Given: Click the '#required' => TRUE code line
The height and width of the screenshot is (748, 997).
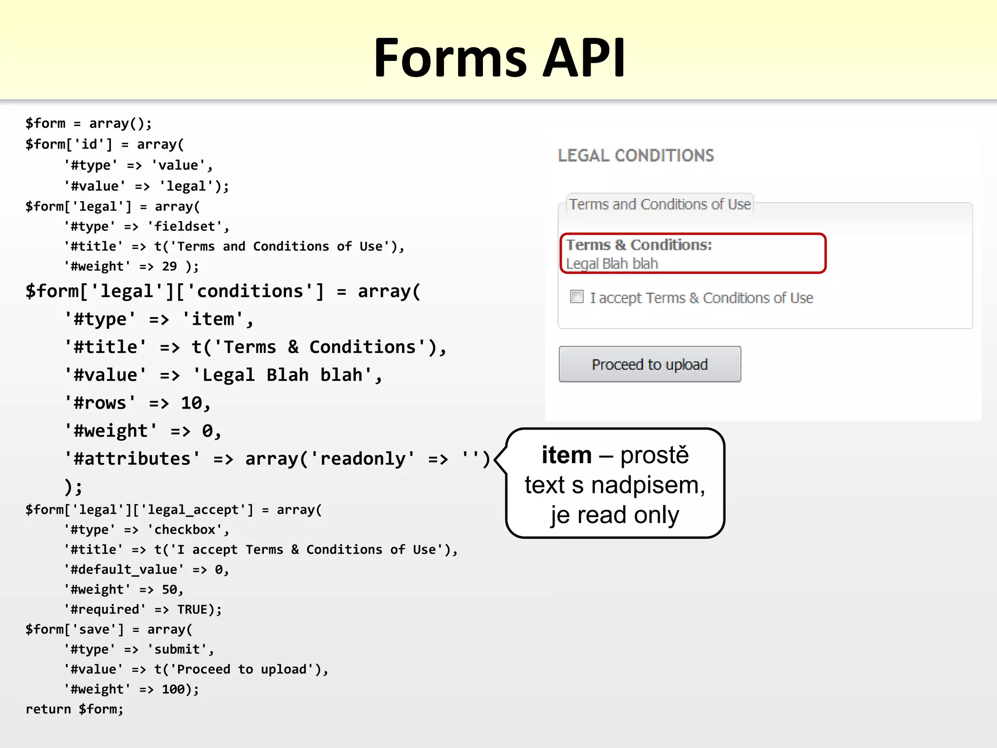Looking at the screenshot, I should pos(143,609).
